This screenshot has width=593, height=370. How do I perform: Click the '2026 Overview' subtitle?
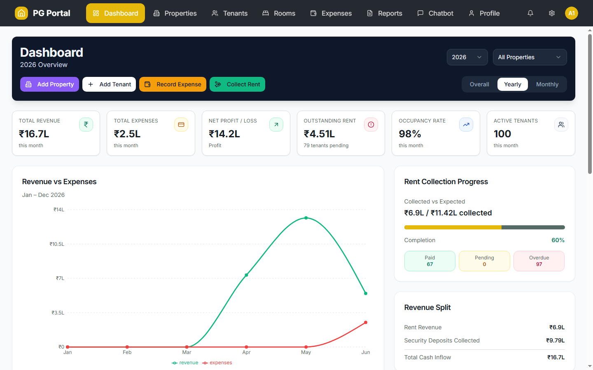44,65
